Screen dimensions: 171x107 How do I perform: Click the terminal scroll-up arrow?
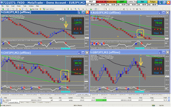pyautogui.click(x=169, y=98)
